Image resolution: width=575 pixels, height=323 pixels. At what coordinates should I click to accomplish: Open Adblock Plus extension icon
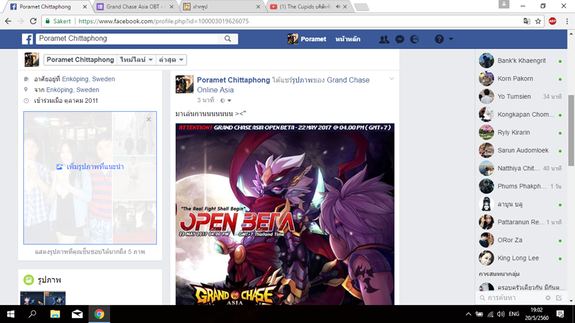click(x=553, y=22)
